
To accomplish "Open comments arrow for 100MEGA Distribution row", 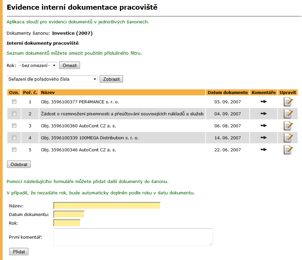I will (x=264, y=138).
